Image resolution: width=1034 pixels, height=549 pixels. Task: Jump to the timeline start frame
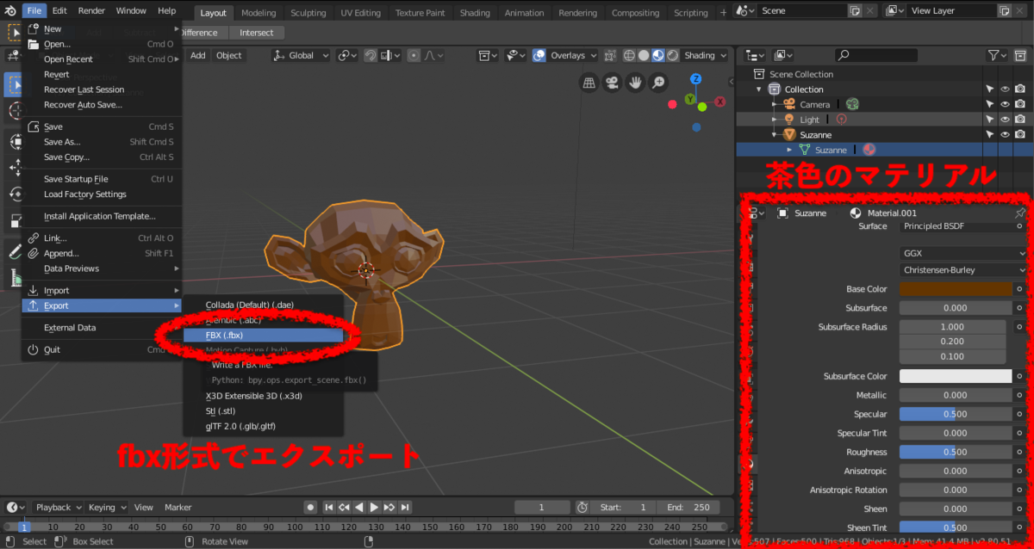pos(329,508)
